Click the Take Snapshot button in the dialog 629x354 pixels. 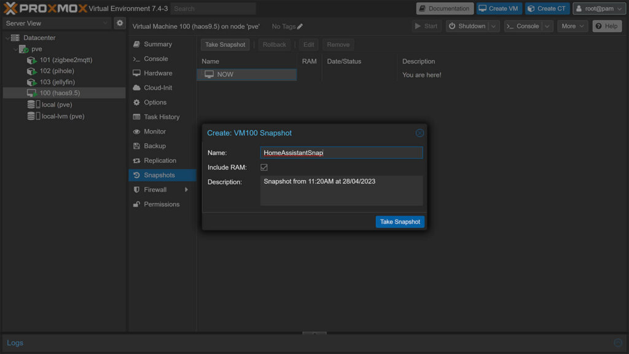pos(400,221)
